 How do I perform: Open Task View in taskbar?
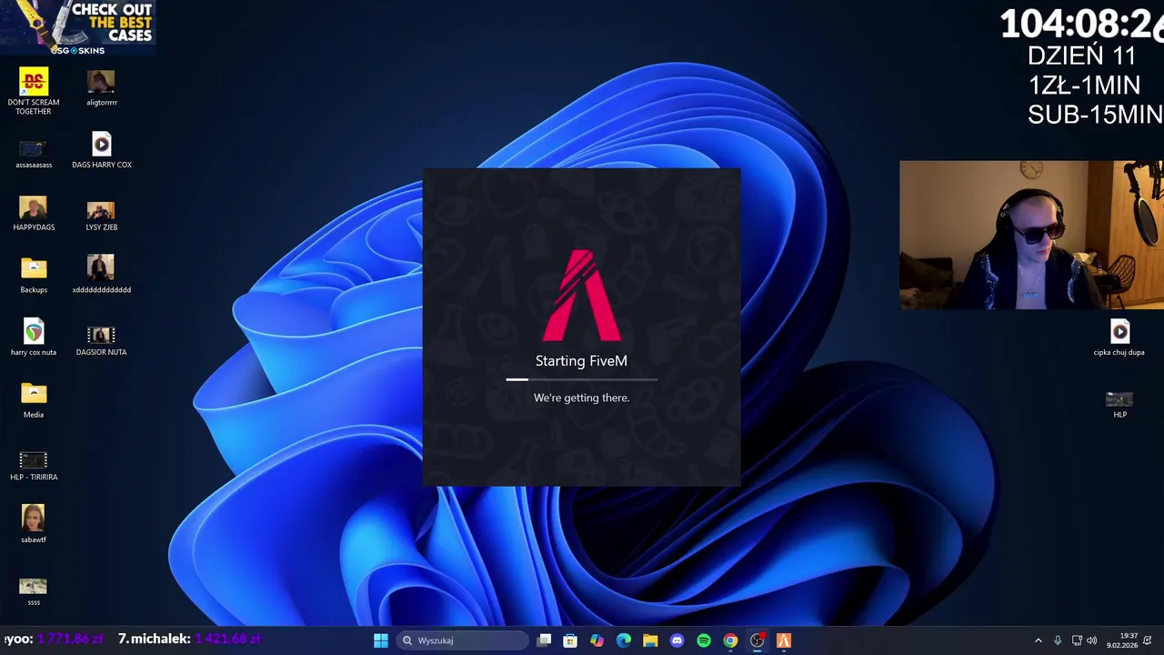coord(544,640)
